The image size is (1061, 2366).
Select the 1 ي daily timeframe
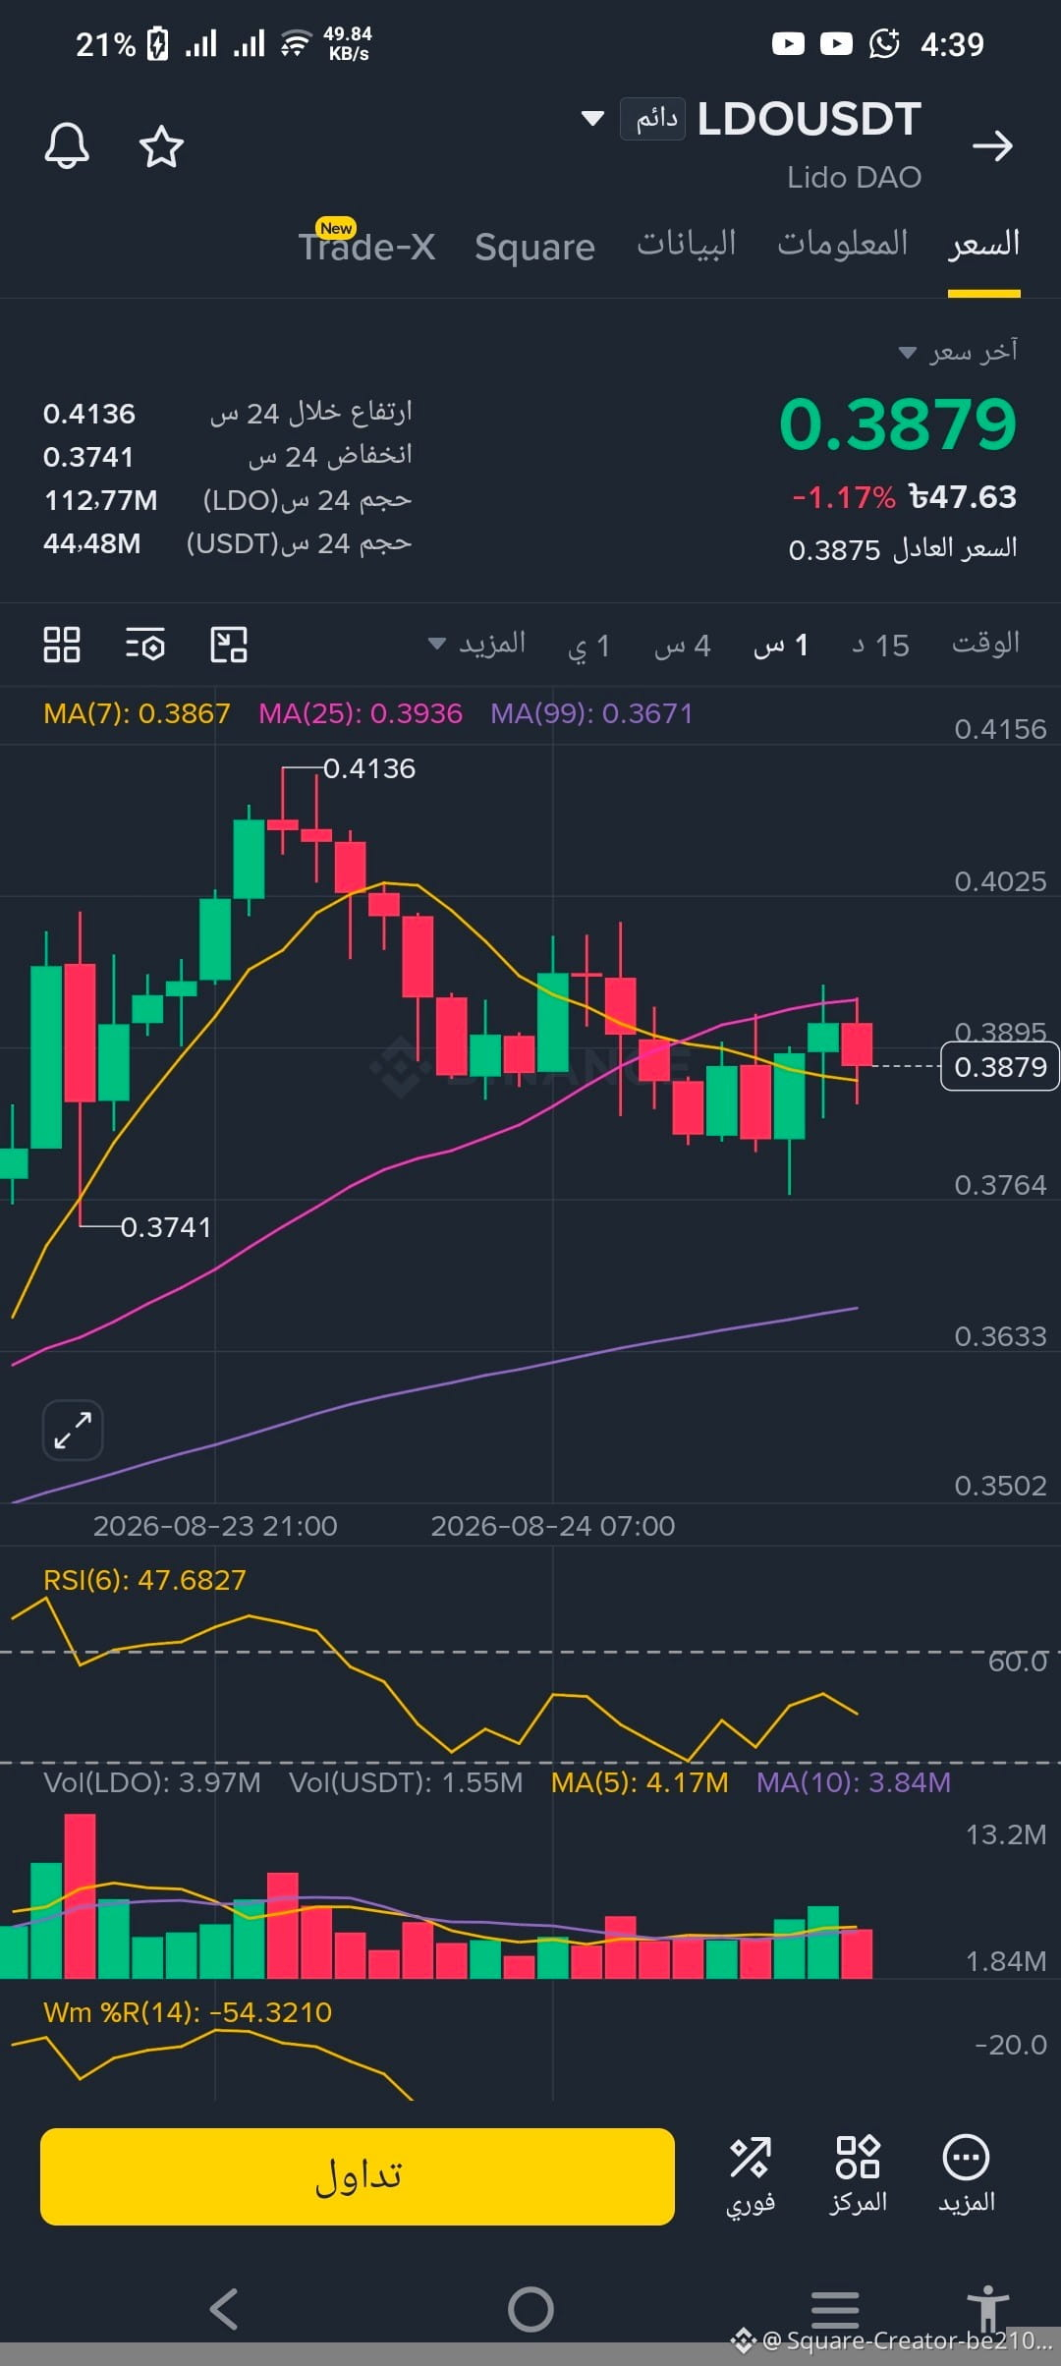589,646
